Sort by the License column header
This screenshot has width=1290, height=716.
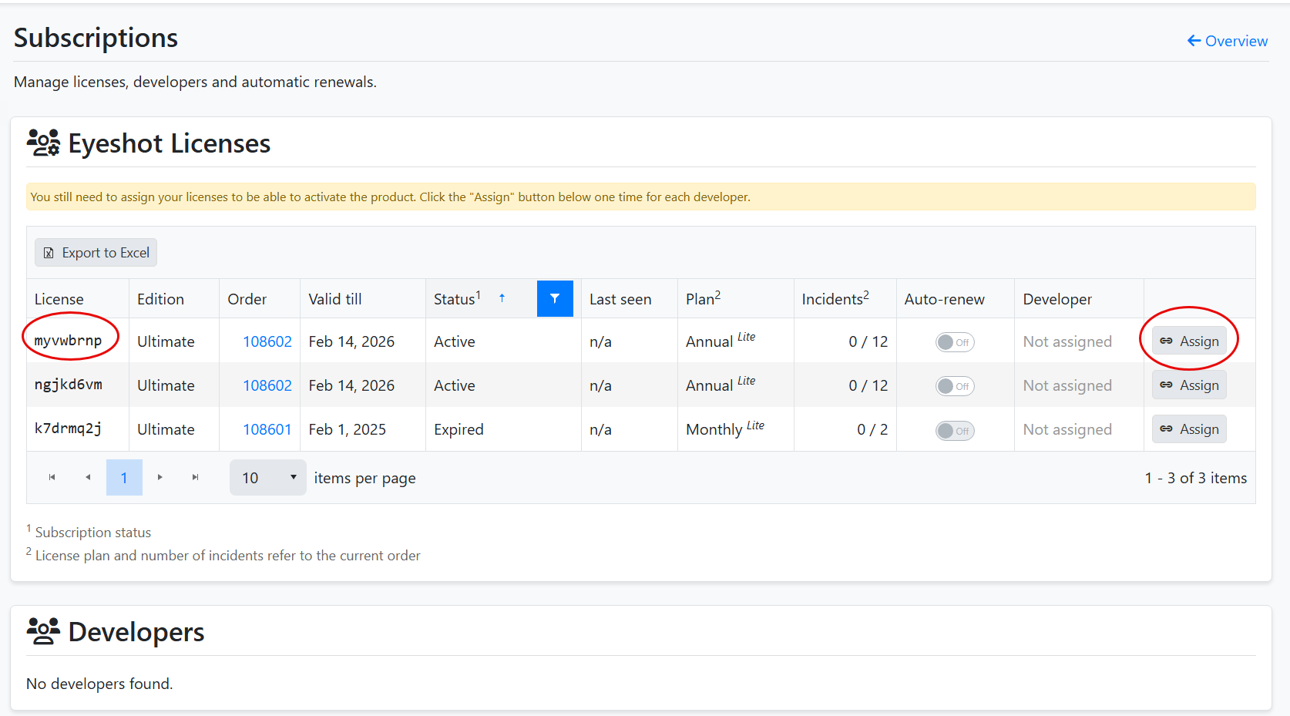[x=59, y=299]
